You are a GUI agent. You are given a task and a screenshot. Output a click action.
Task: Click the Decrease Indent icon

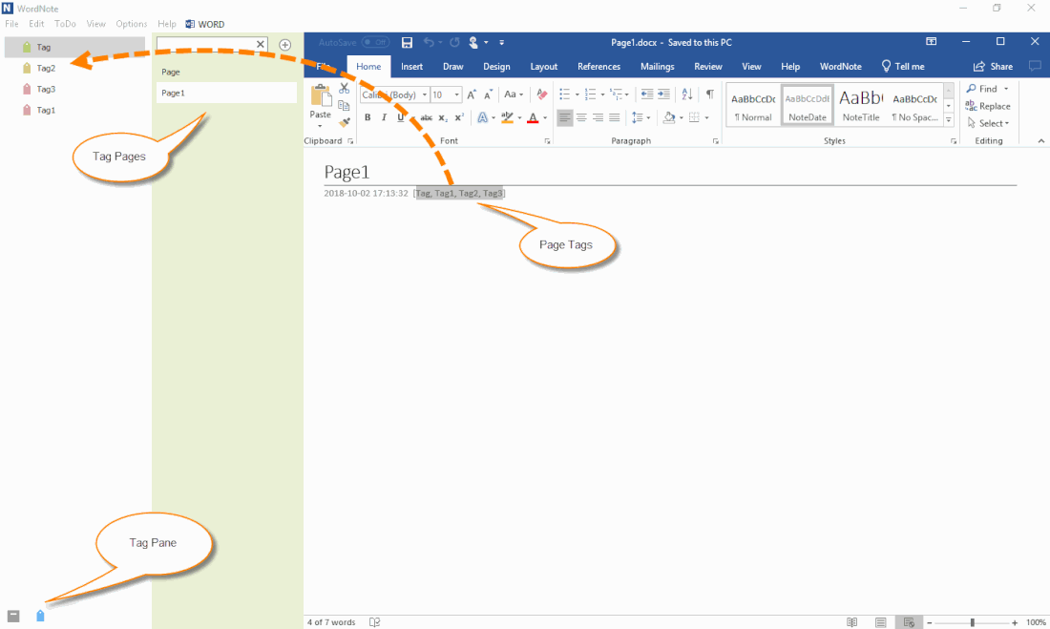pyautogui.click(x=647, y=94)
